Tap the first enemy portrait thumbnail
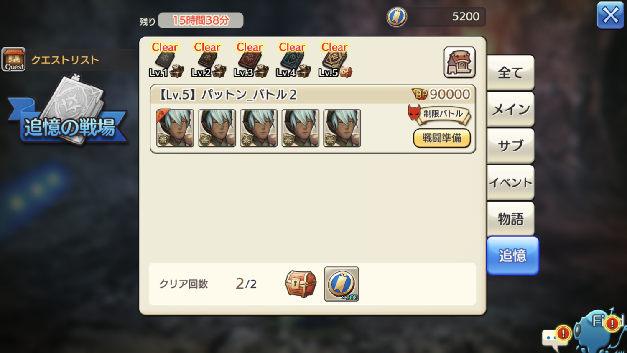627x353 pixels. tap(175, 128)
